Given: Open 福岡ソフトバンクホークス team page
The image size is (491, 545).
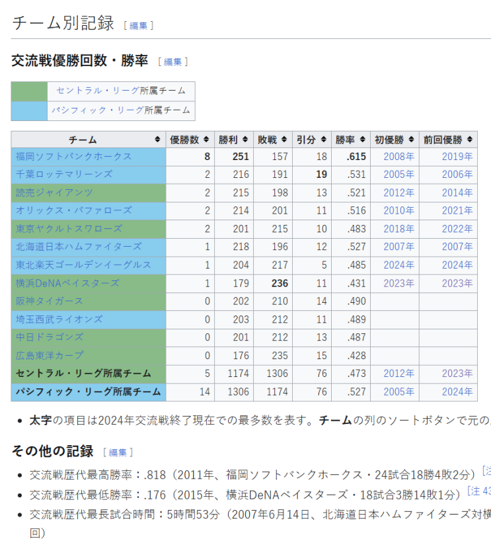Looking at the screenshot, I should [x=73, y=157].
